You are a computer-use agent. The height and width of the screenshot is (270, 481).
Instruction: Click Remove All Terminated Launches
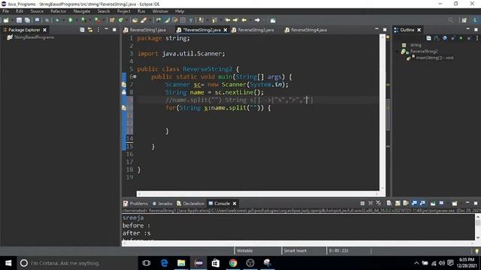(379, 203)
